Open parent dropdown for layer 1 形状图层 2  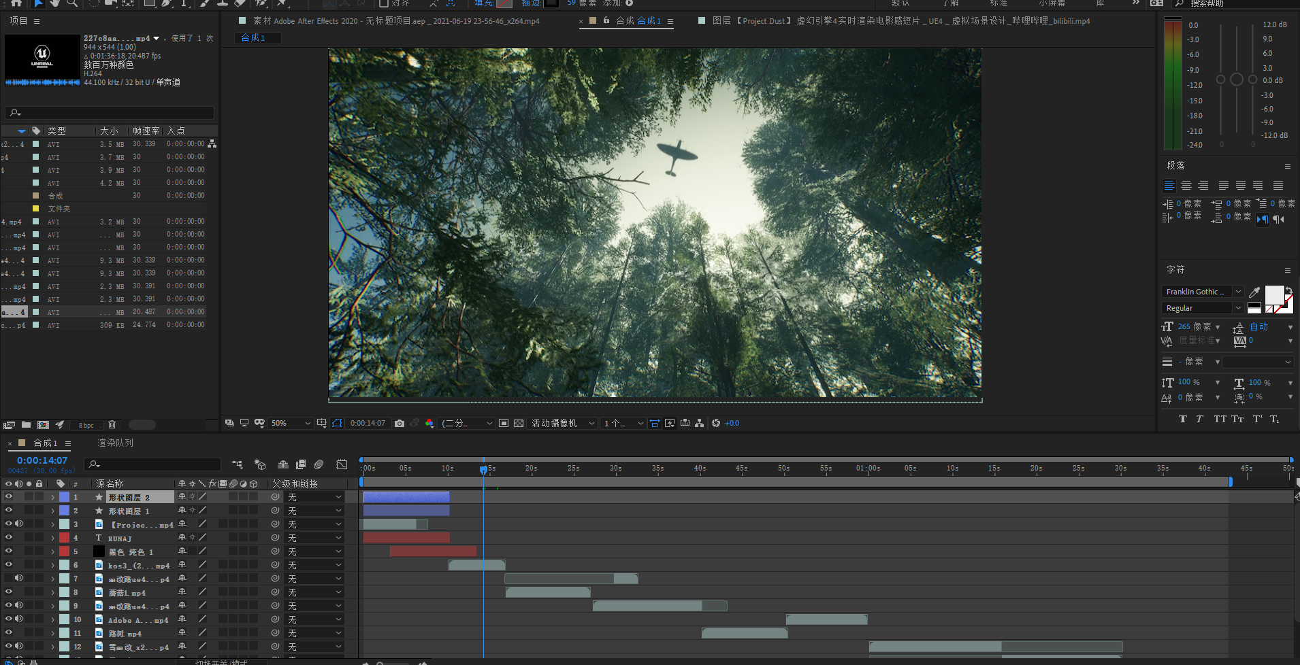click(x=314, y=497)
